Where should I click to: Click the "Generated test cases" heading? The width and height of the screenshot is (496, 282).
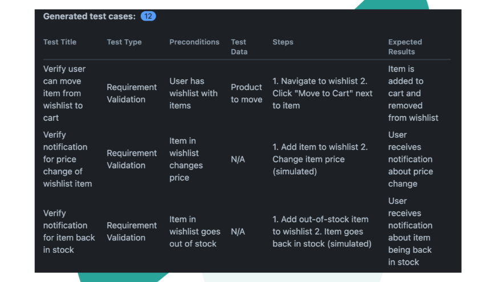90,17
